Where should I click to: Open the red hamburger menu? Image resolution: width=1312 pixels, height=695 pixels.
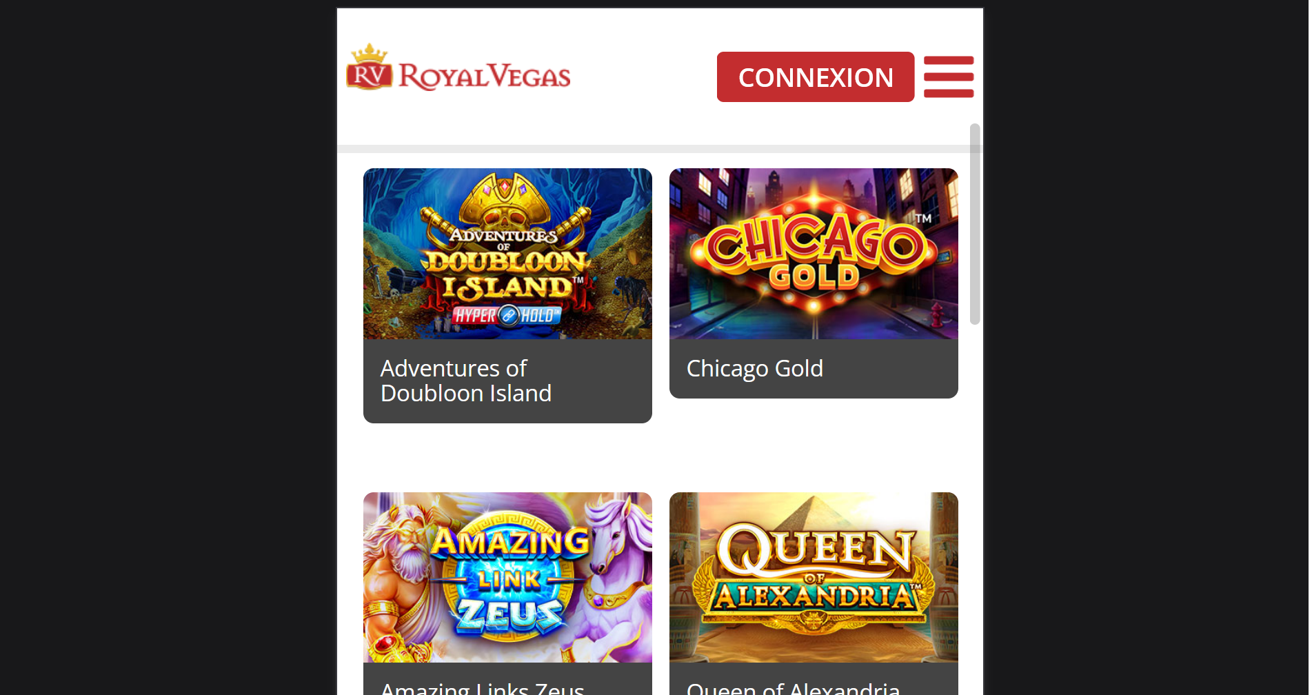point(949,77)
